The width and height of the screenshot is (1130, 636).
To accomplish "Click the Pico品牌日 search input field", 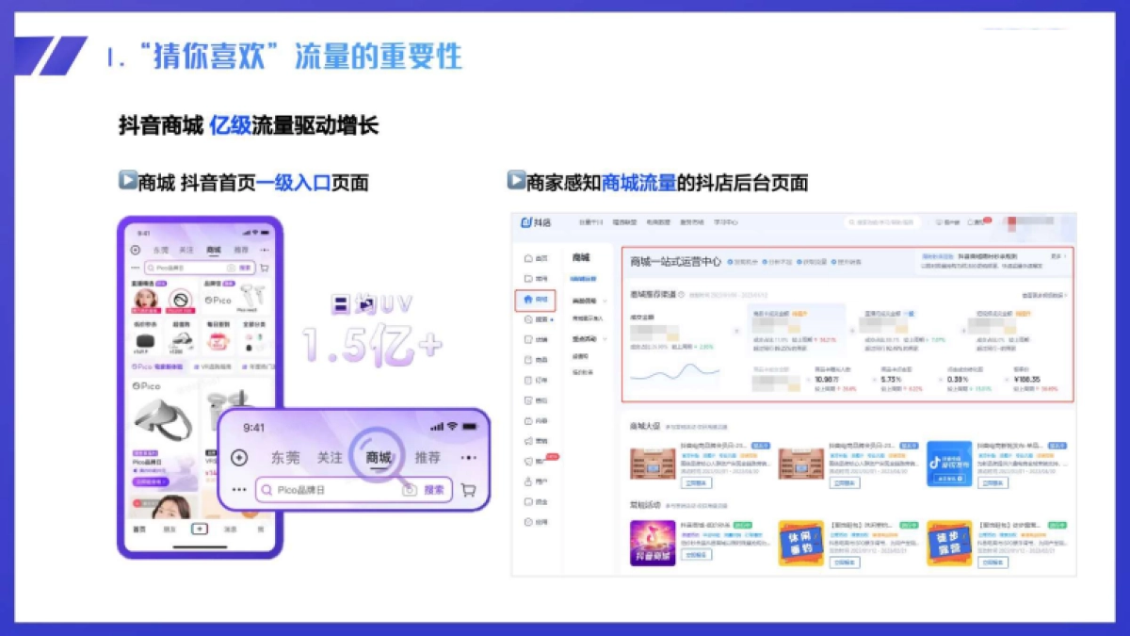I will (311, 490).
